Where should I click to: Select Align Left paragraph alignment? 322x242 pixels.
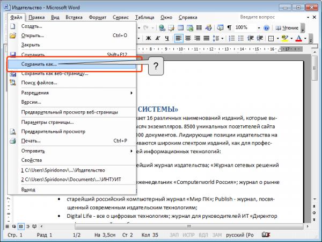point(179,39)
